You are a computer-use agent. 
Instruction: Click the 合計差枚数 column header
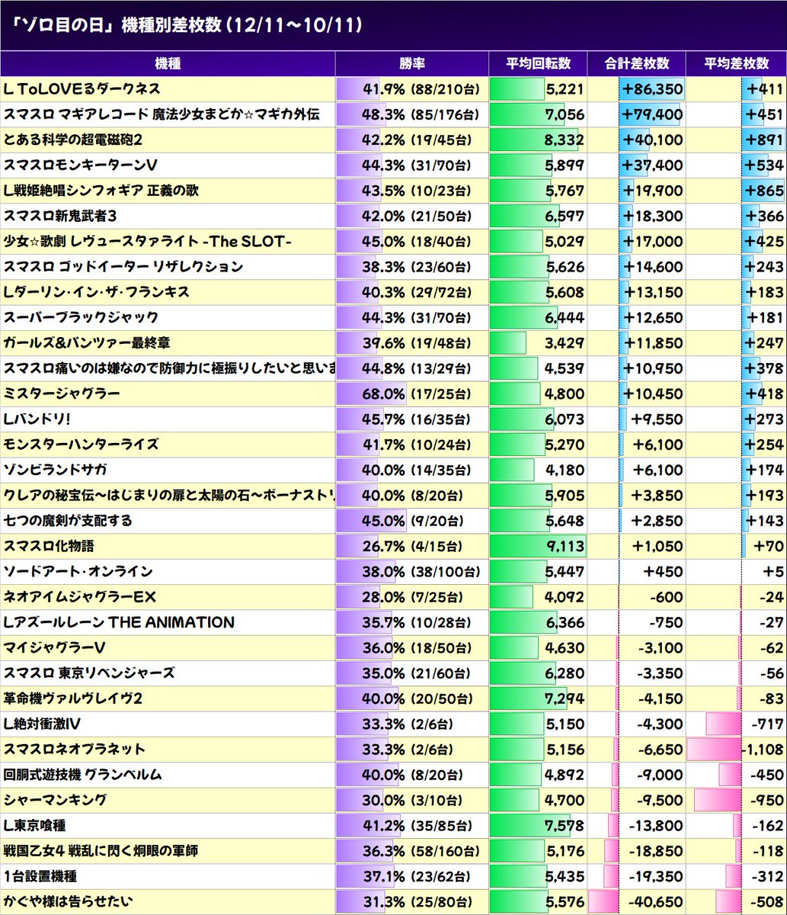tap(636, 64)
